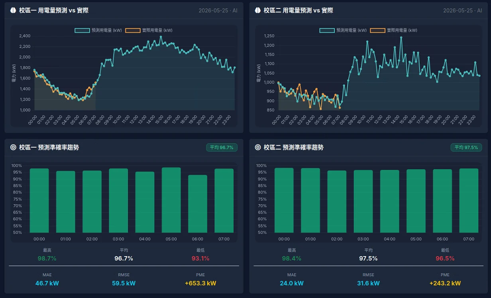Select the 05:00 bar in 校區一 accuracy chart
Image resolution: width=491 pixels, height=298 pixels.
[x=171, y=200]
